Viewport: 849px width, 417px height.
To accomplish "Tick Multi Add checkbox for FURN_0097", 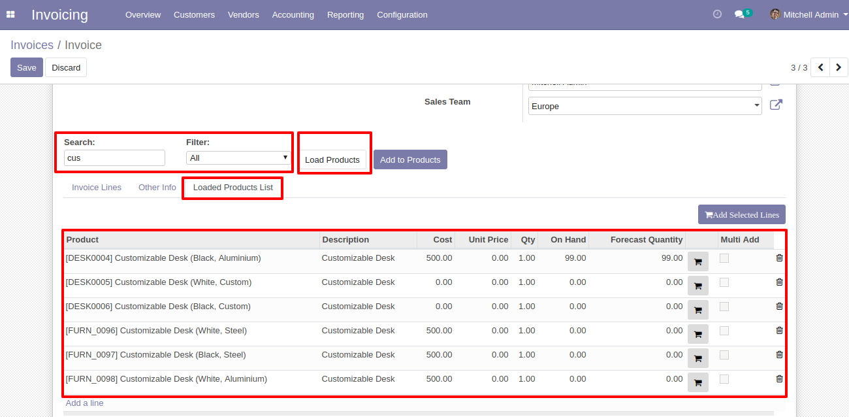I will 724,356.
